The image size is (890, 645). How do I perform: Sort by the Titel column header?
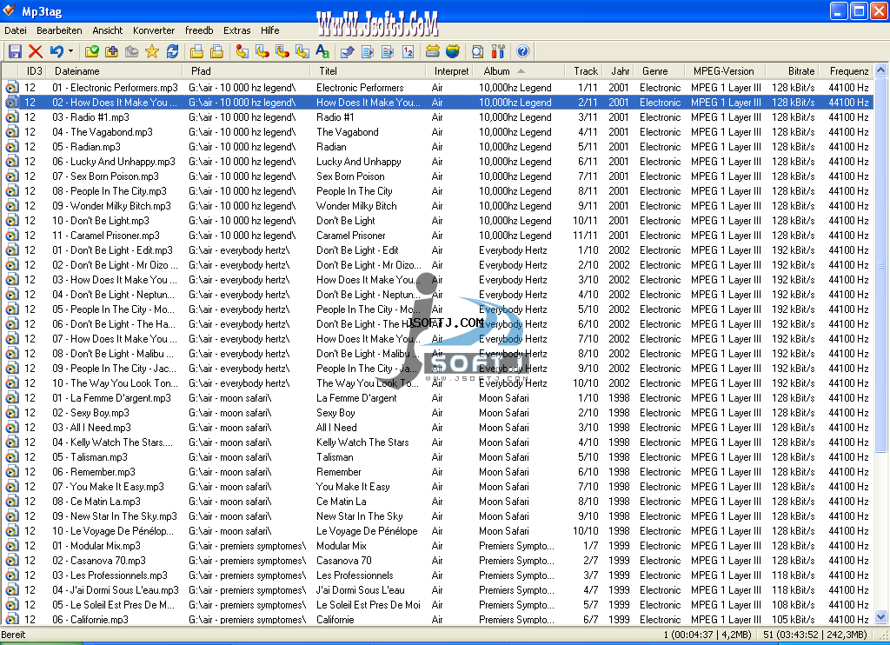pyautogui.click(x=369, y=71)
